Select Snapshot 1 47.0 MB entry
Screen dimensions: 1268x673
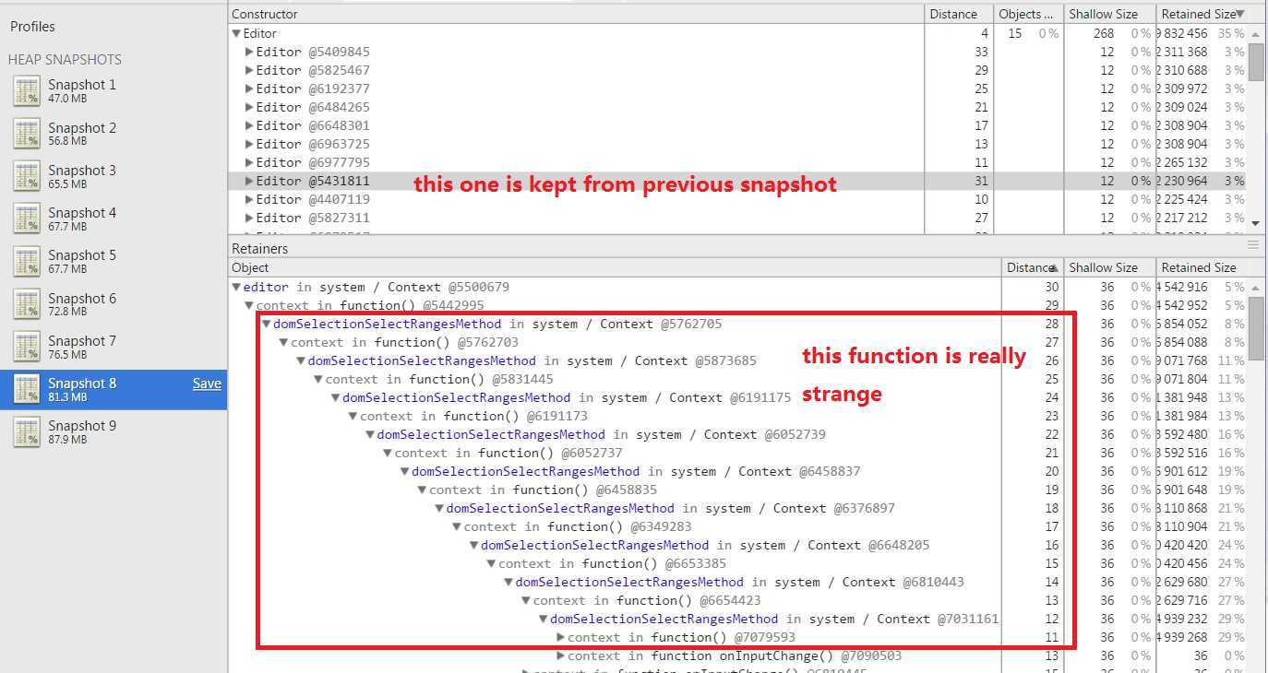click(x=114, y=91)
